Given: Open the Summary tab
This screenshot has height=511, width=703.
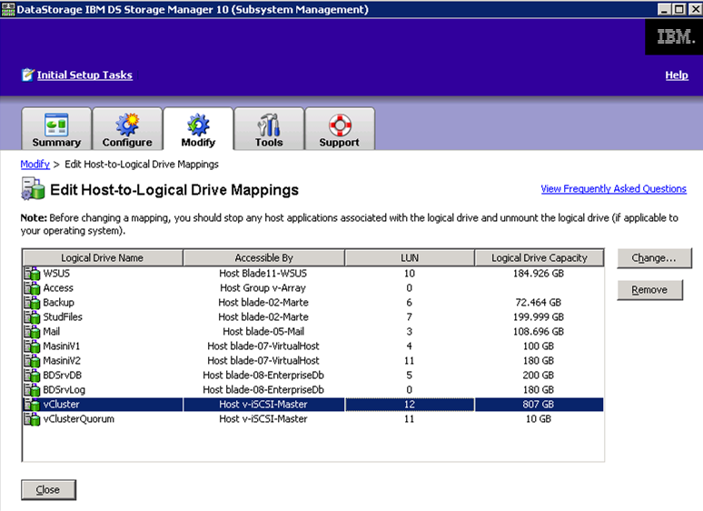Looking at the screenshot, I should pyautogui.click(x=56, y=129).
